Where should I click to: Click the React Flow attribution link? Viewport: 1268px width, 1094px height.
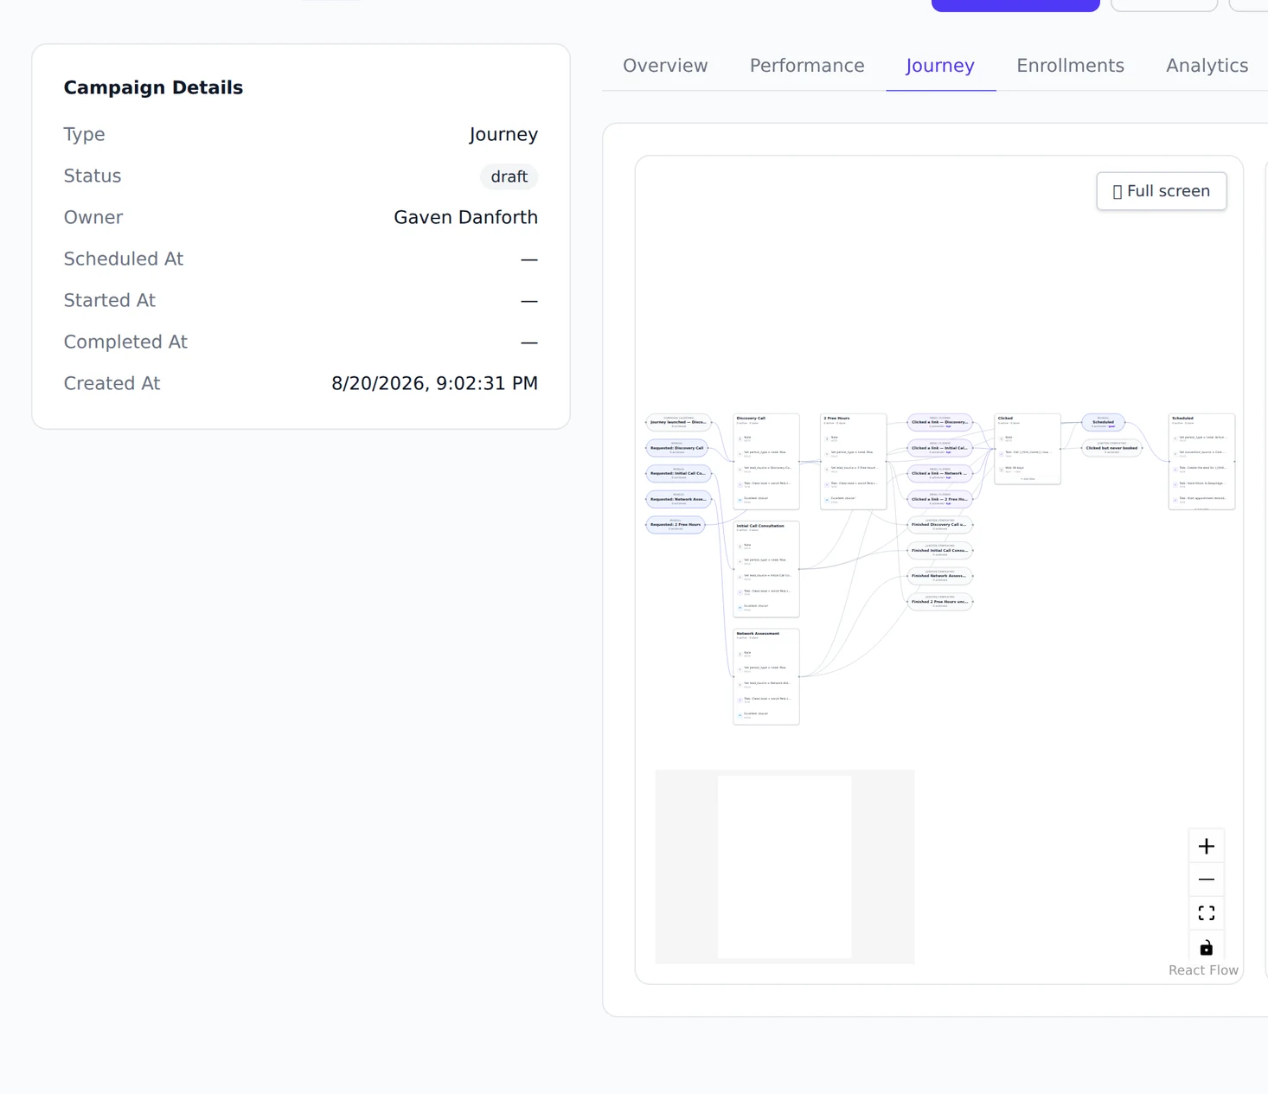(x=1203, y=970)
